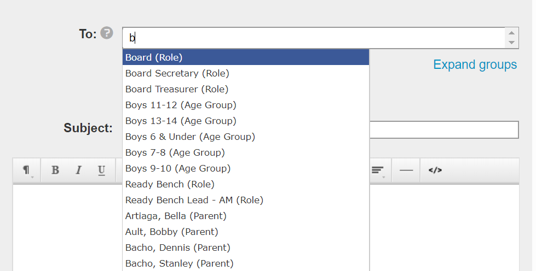Viewport: 536px width, 271px height.
Task: Click the help question mark beside To
Action: point(107,33)
